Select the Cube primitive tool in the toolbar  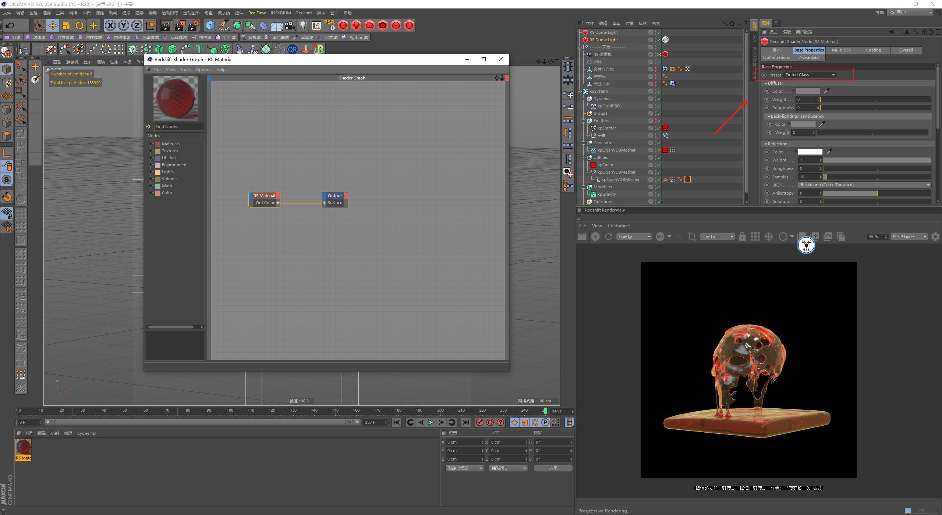click(210, 25)
